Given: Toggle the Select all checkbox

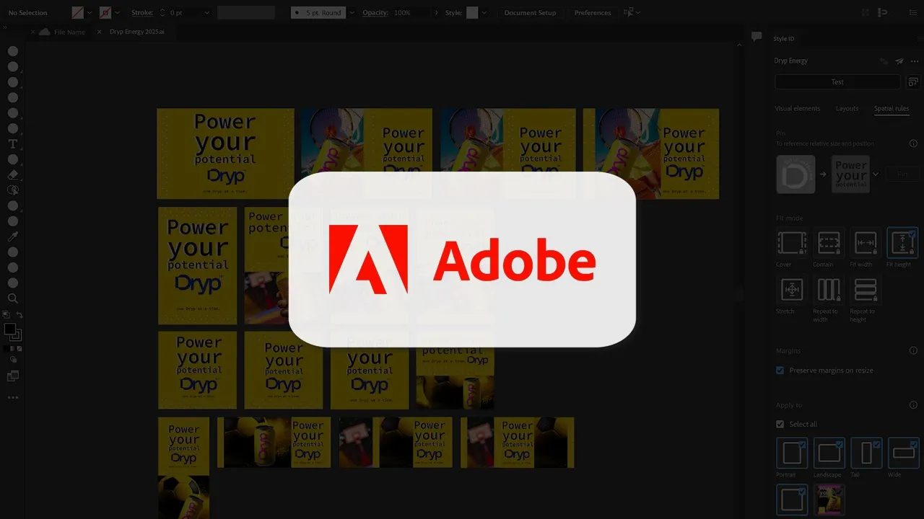Looking at the screenshot, I should click(x=780, y=425).
